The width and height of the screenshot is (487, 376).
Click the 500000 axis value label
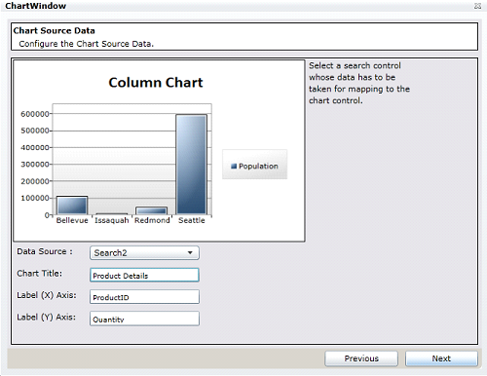pos(35,131)
